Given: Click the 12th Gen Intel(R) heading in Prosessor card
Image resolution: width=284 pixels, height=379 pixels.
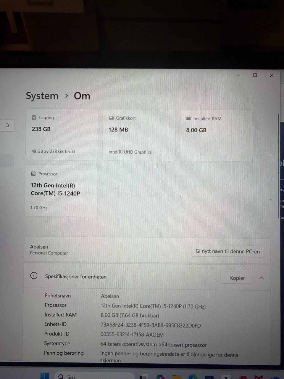Looking at the screenshot, I should (55, 189).
